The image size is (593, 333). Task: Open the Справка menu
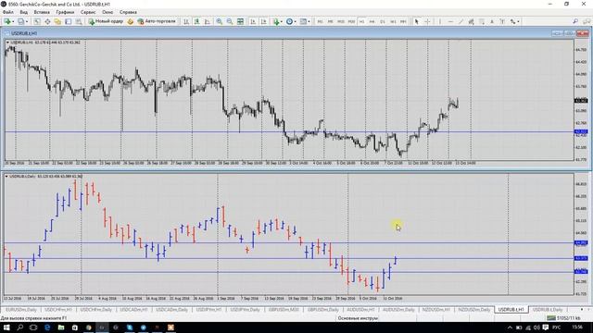(128, 12)
